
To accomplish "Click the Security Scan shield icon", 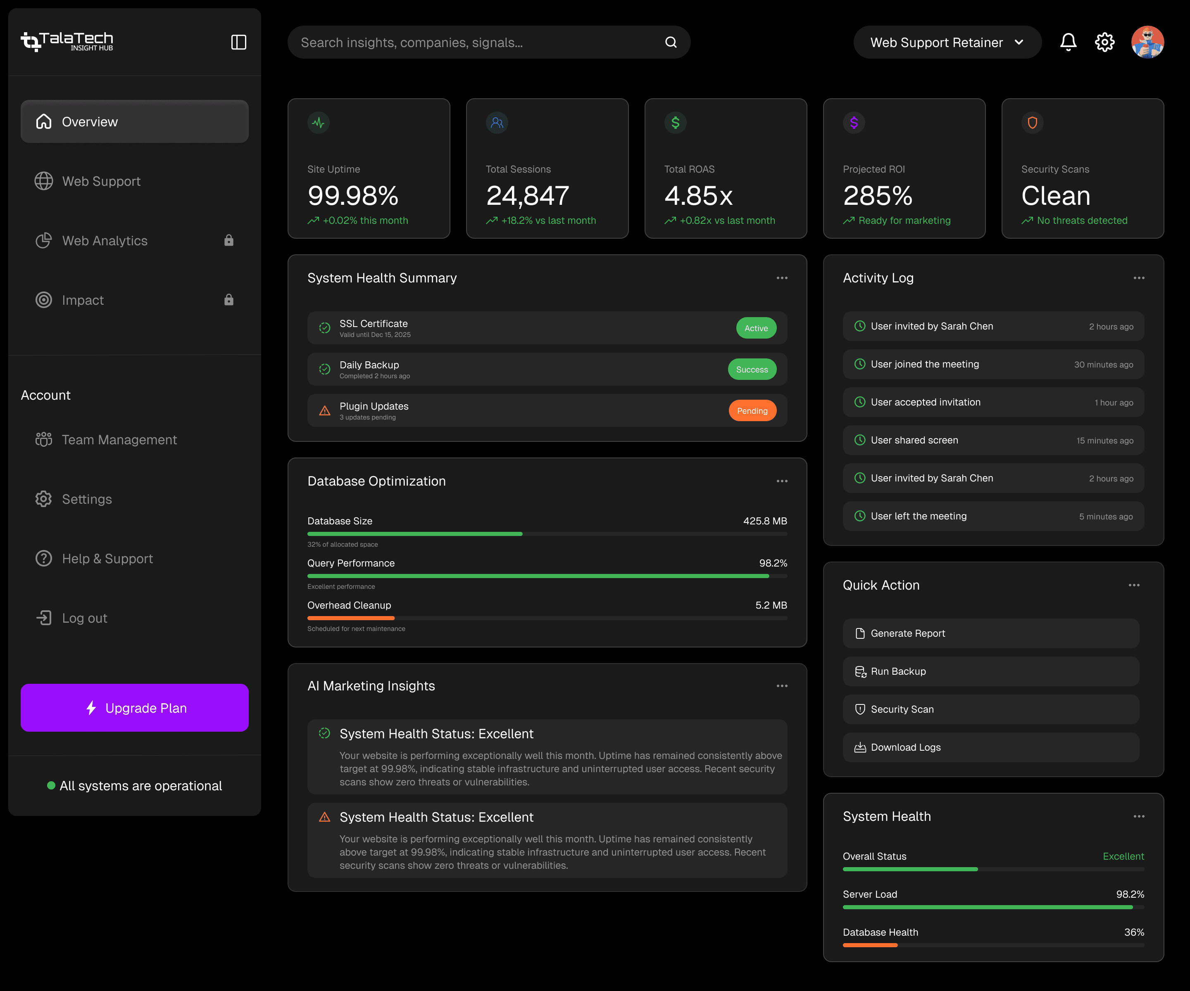I will click(x=860, y=709).
